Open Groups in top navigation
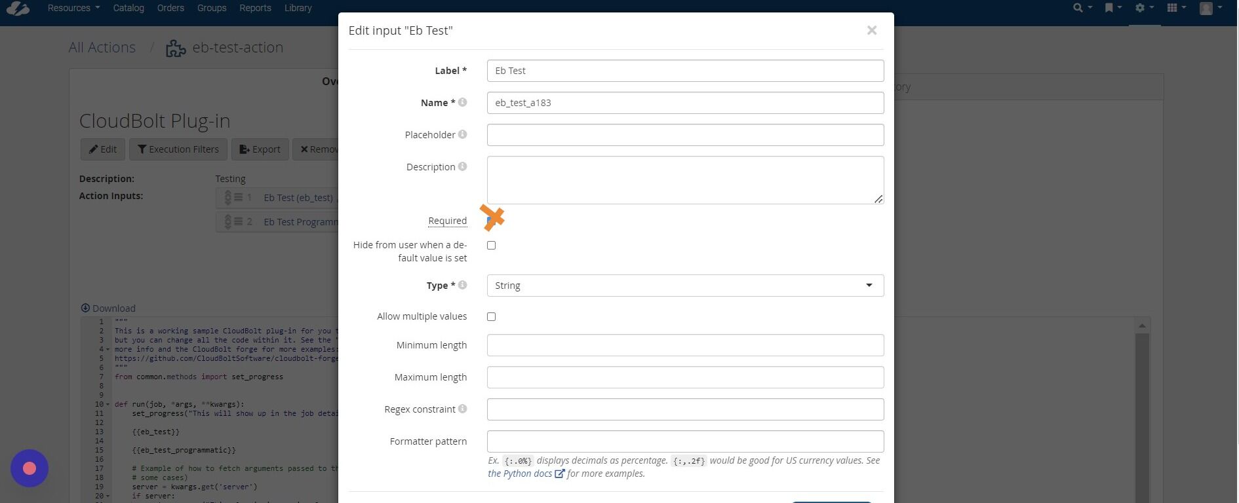The width and height of the screenshot is (1239, 503). 212,8
